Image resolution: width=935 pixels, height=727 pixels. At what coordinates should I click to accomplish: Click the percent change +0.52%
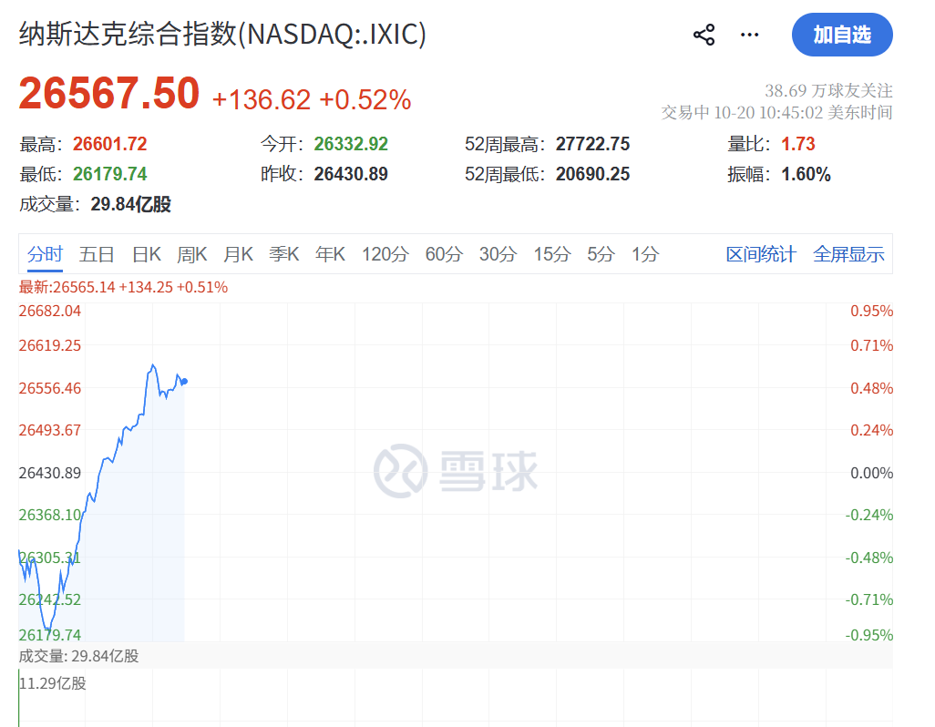tap(365, 99)
